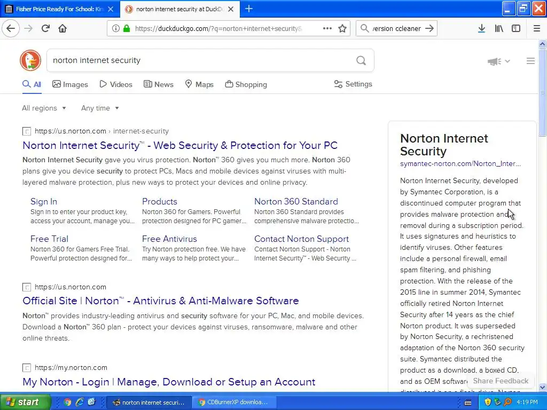
Task: Click the https://my.norton.com result URL
Action: [x=71, y=367]
